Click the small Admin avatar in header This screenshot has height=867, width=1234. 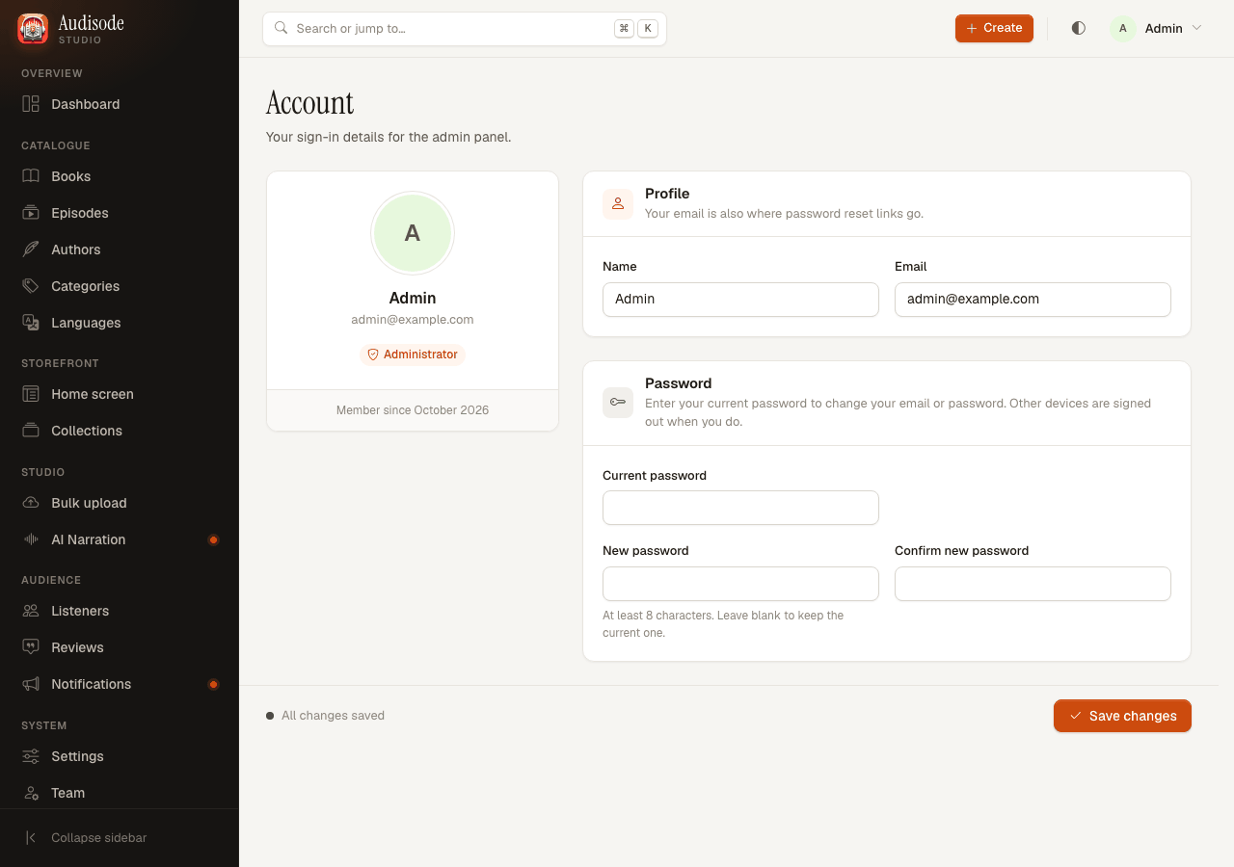pos(1123,29)
